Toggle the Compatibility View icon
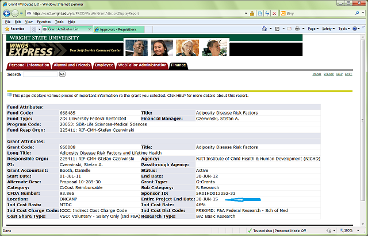Screen dimensions: 368x236 coord(260,14)
